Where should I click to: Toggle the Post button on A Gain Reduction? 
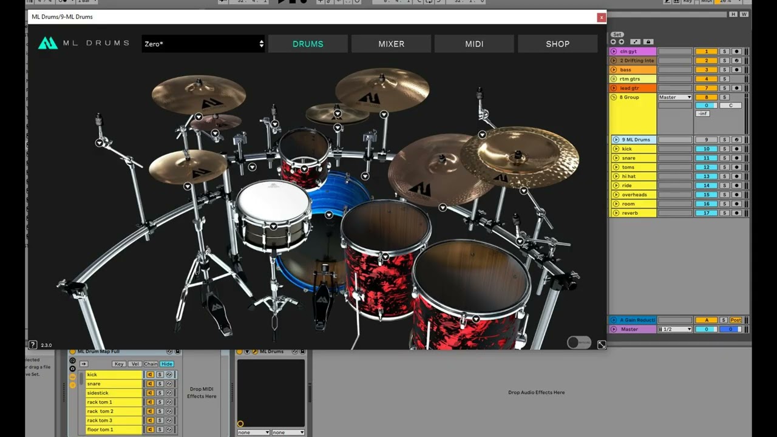click(736, 320)
